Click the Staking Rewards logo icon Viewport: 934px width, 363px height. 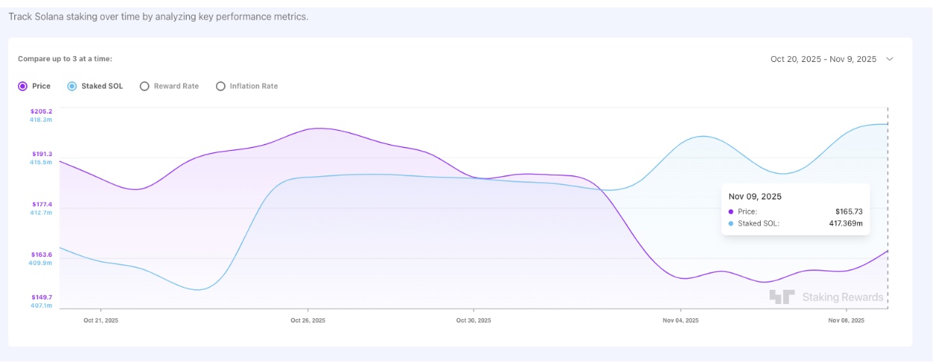(782, 297)
